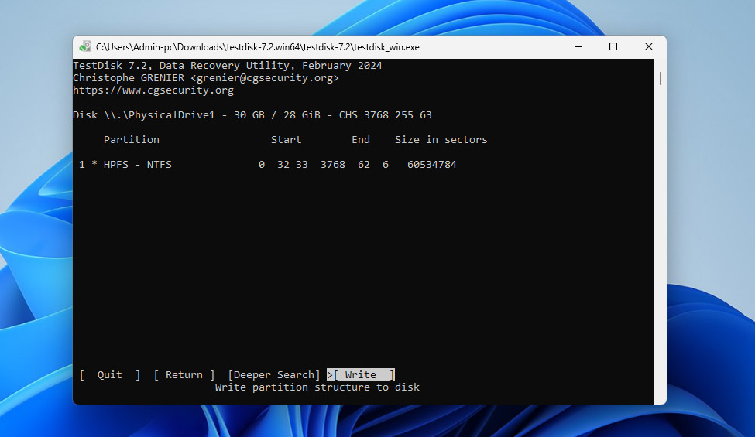Screen dimensions: 755x437
Task: Minimize the TestDisk console window
Action: tap(578, 46)
